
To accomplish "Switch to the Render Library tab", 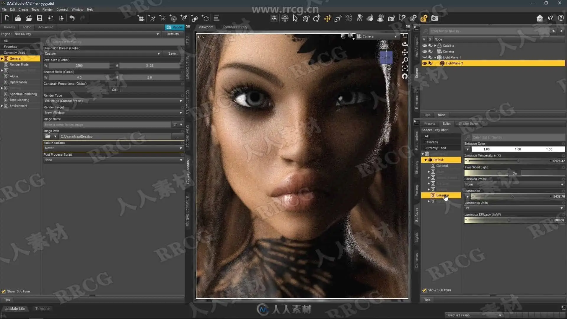I will point(235,27).
